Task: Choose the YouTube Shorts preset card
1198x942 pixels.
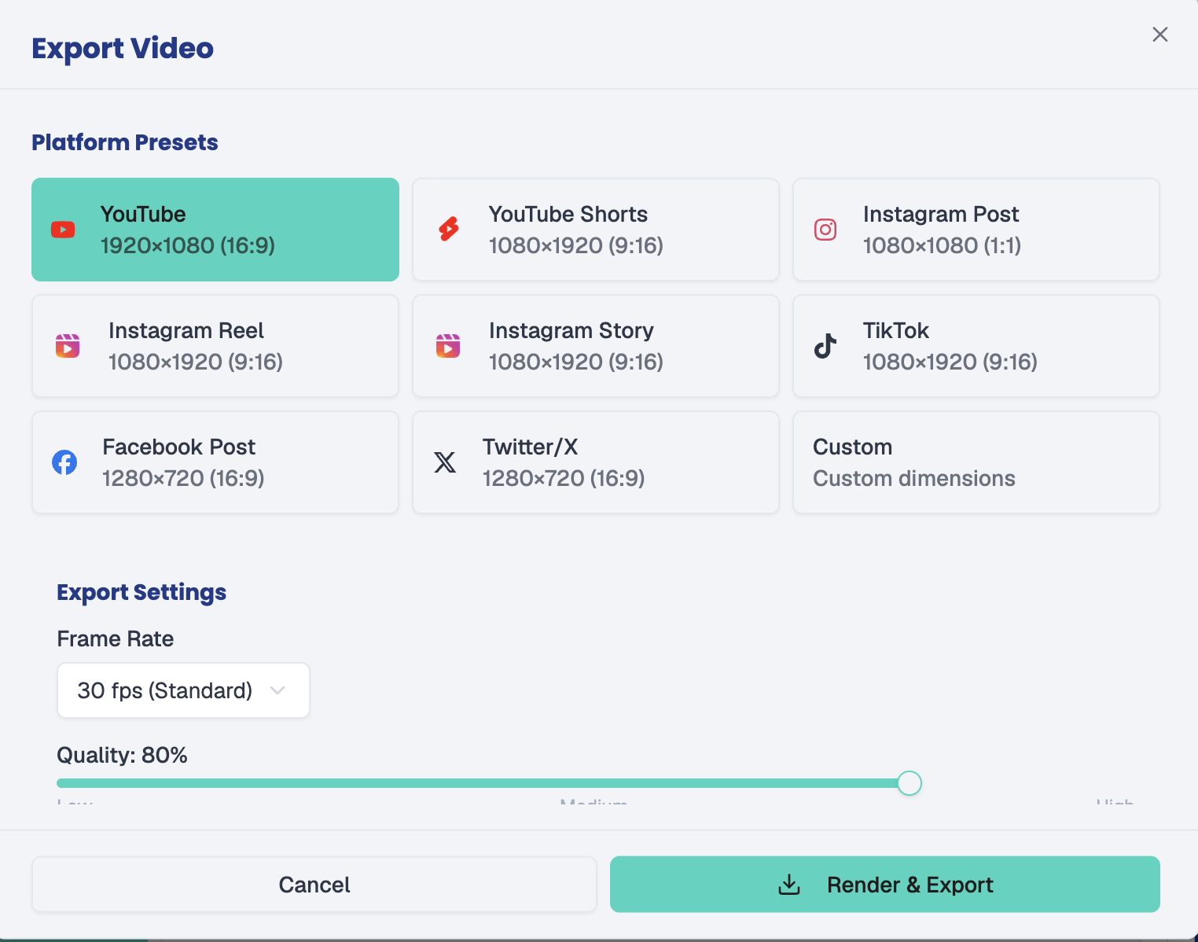Action: coord(596,230)
